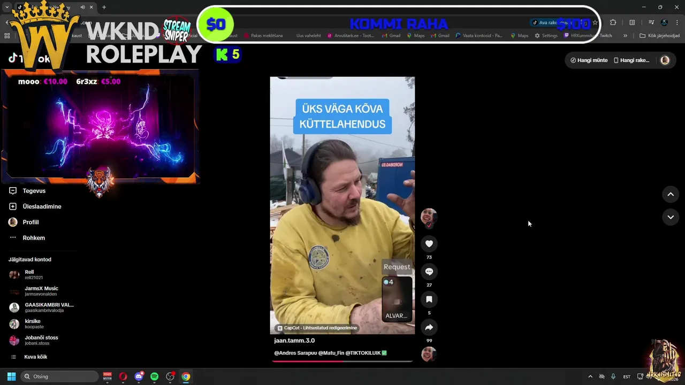
Task: Open the Kõik järjehoidjad folder
Action: pyautogui.click(x=659, y=36)
